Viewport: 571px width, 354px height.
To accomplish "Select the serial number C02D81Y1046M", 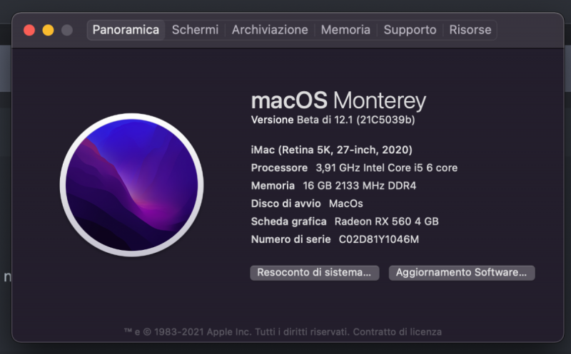I will point(379,239).
